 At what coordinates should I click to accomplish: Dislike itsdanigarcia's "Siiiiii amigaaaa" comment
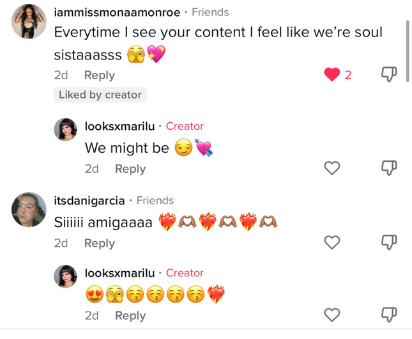(389, 242)
